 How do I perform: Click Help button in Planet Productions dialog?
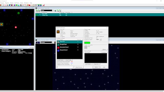[104, 67]
